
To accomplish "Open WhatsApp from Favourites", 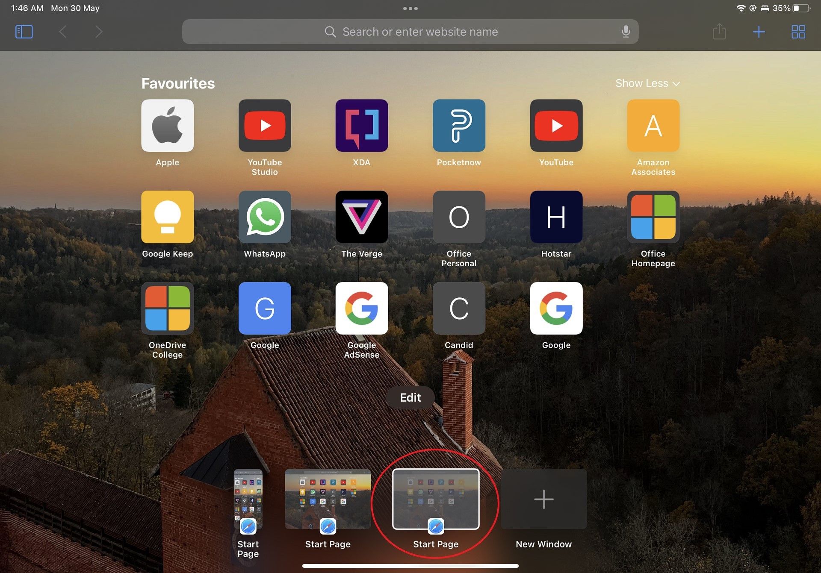I will pyautogui.click(x=265, y=217).
